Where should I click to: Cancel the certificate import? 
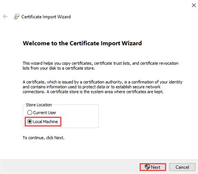182,167
